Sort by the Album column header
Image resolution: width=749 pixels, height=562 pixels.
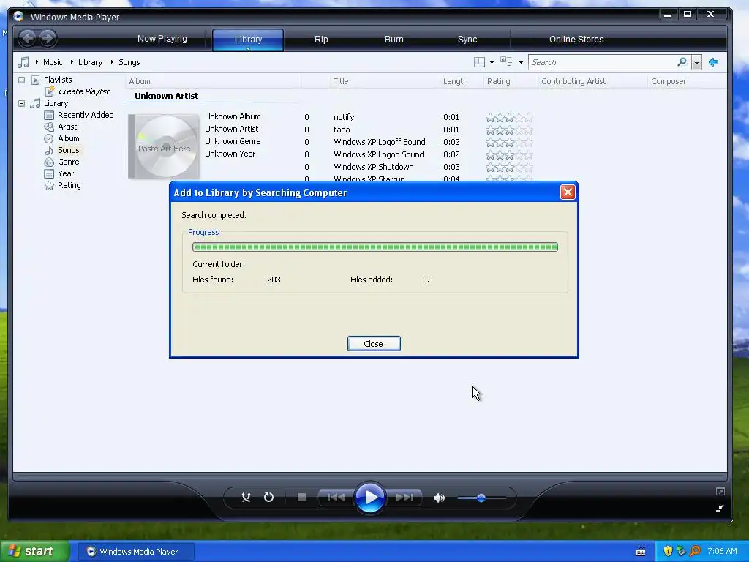pyautogui.click(x=213, y=81)
